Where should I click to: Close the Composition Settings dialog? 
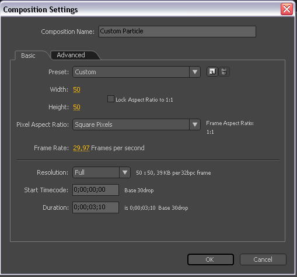(286, 9)
